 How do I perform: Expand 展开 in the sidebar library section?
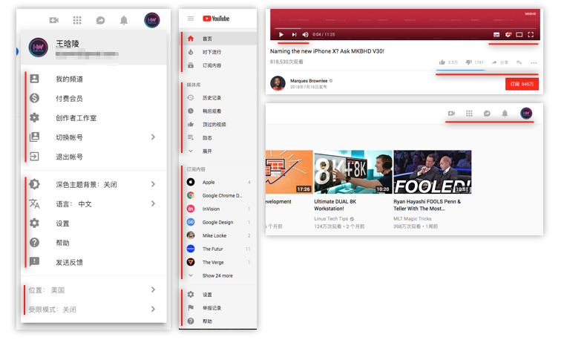[218, 151]
